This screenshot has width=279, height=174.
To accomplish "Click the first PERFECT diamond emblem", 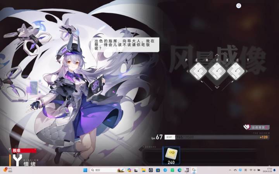I will tap(198, 71).
